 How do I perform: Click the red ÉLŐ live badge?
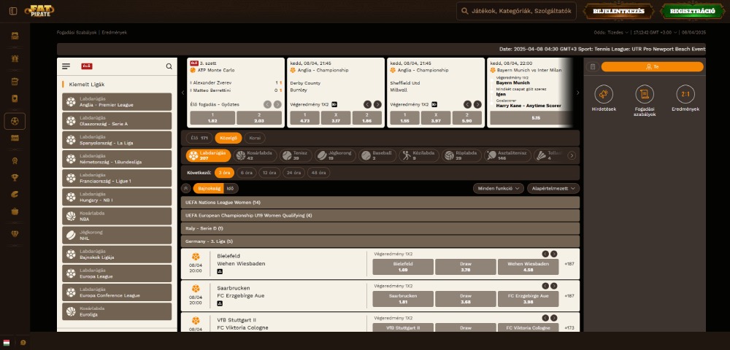click(x=87, y=66)
